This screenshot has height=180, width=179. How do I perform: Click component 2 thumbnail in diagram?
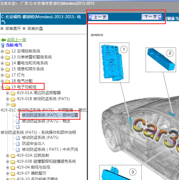(x=161, y=60)
